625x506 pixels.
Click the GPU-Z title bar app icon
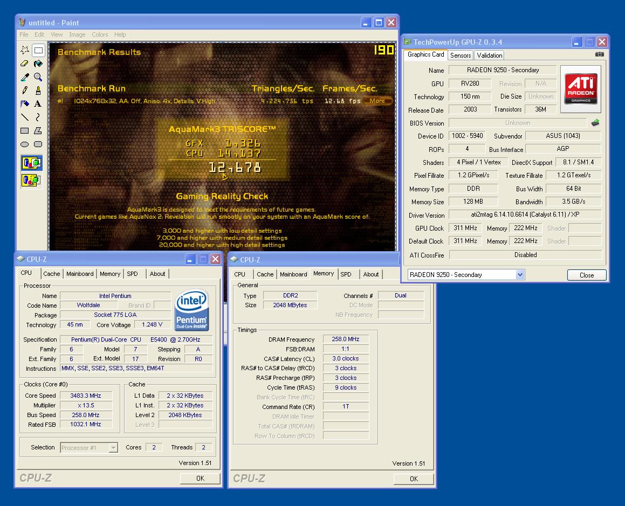(x=407, y=42)
